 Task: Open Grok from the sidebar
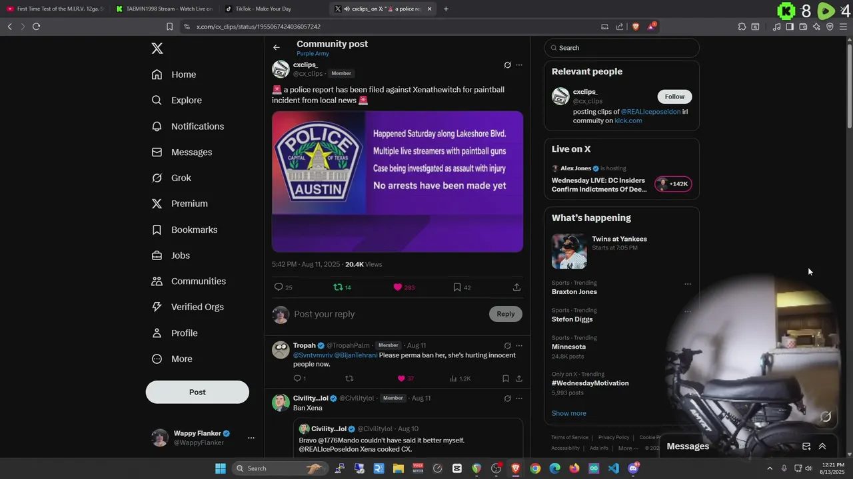click(x=171, y=178)
